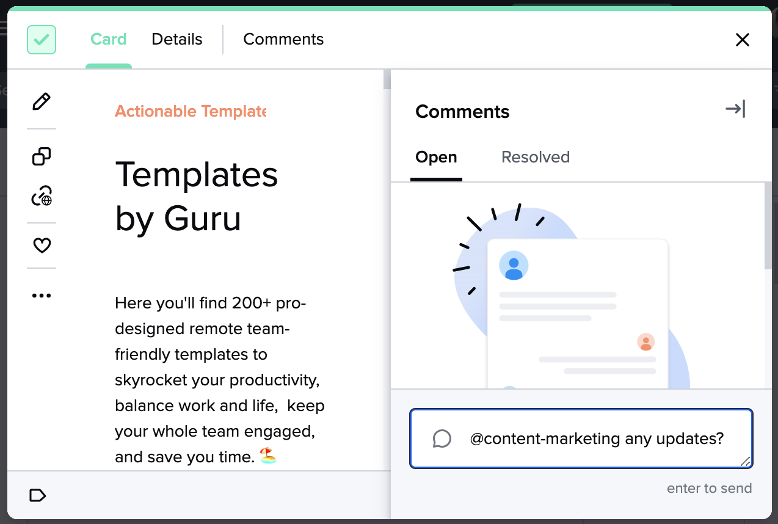Click the comment input field
Screen dimensions: 778x524
[x=581, y=438]
